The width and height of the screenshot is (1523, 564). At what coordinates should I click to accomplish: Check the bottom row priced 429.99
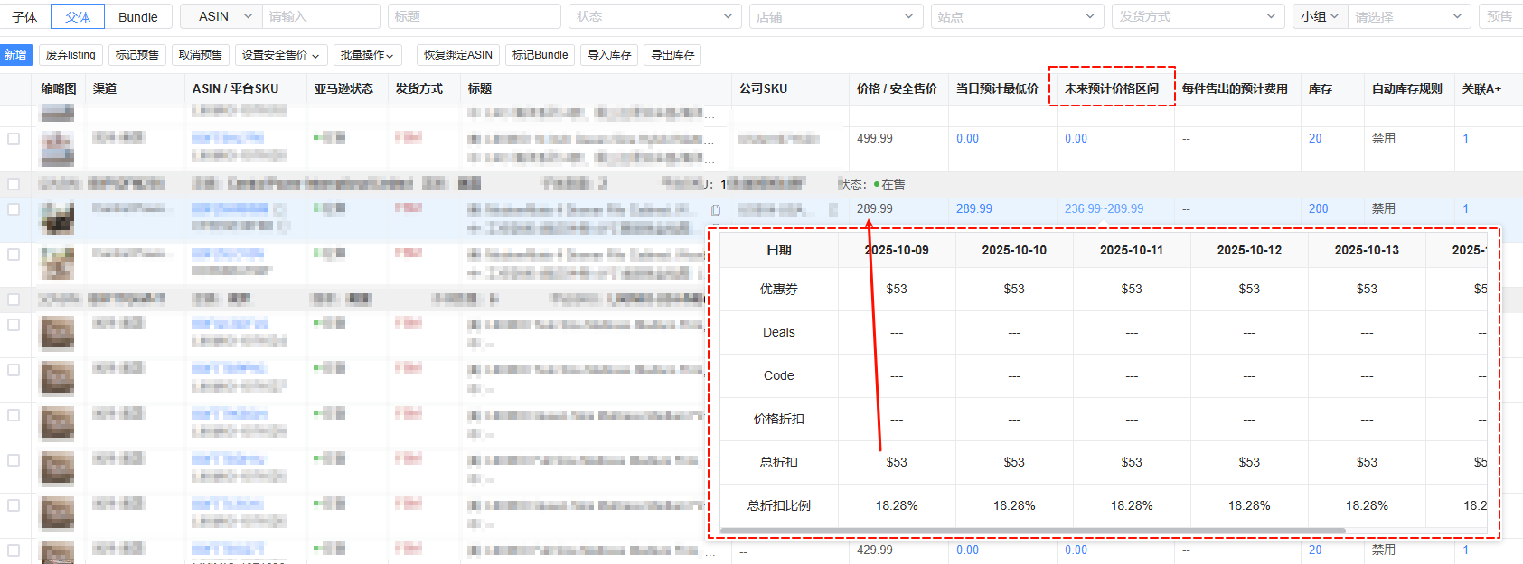coord(14,550)
